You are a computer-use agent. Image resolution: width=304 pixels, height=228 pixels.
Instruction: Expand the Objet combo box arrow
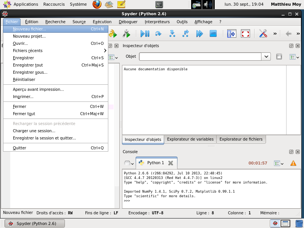[x=266, y=57]
